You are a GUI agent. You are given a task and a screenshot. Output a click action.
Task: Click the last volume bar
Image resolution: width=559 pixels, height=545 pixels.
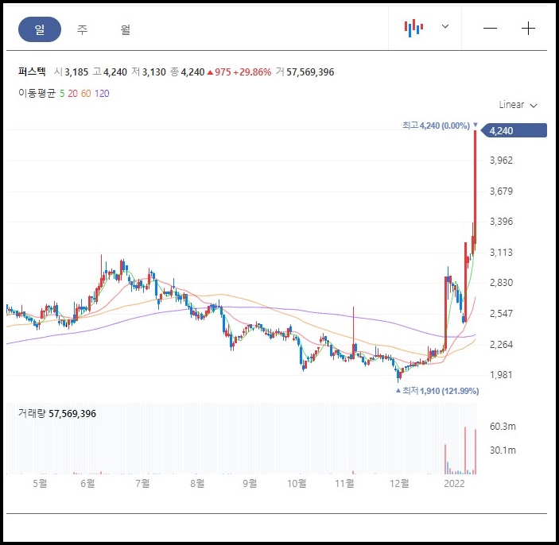476,452
